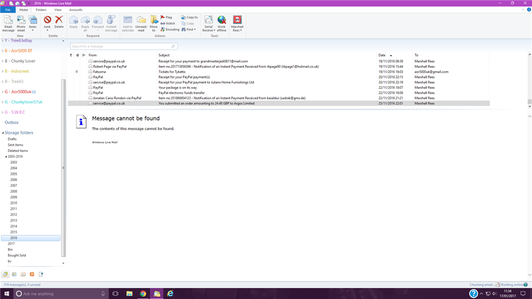532x299 pixels.
Task: Click Reply in the Respond group
Action: 73,22
